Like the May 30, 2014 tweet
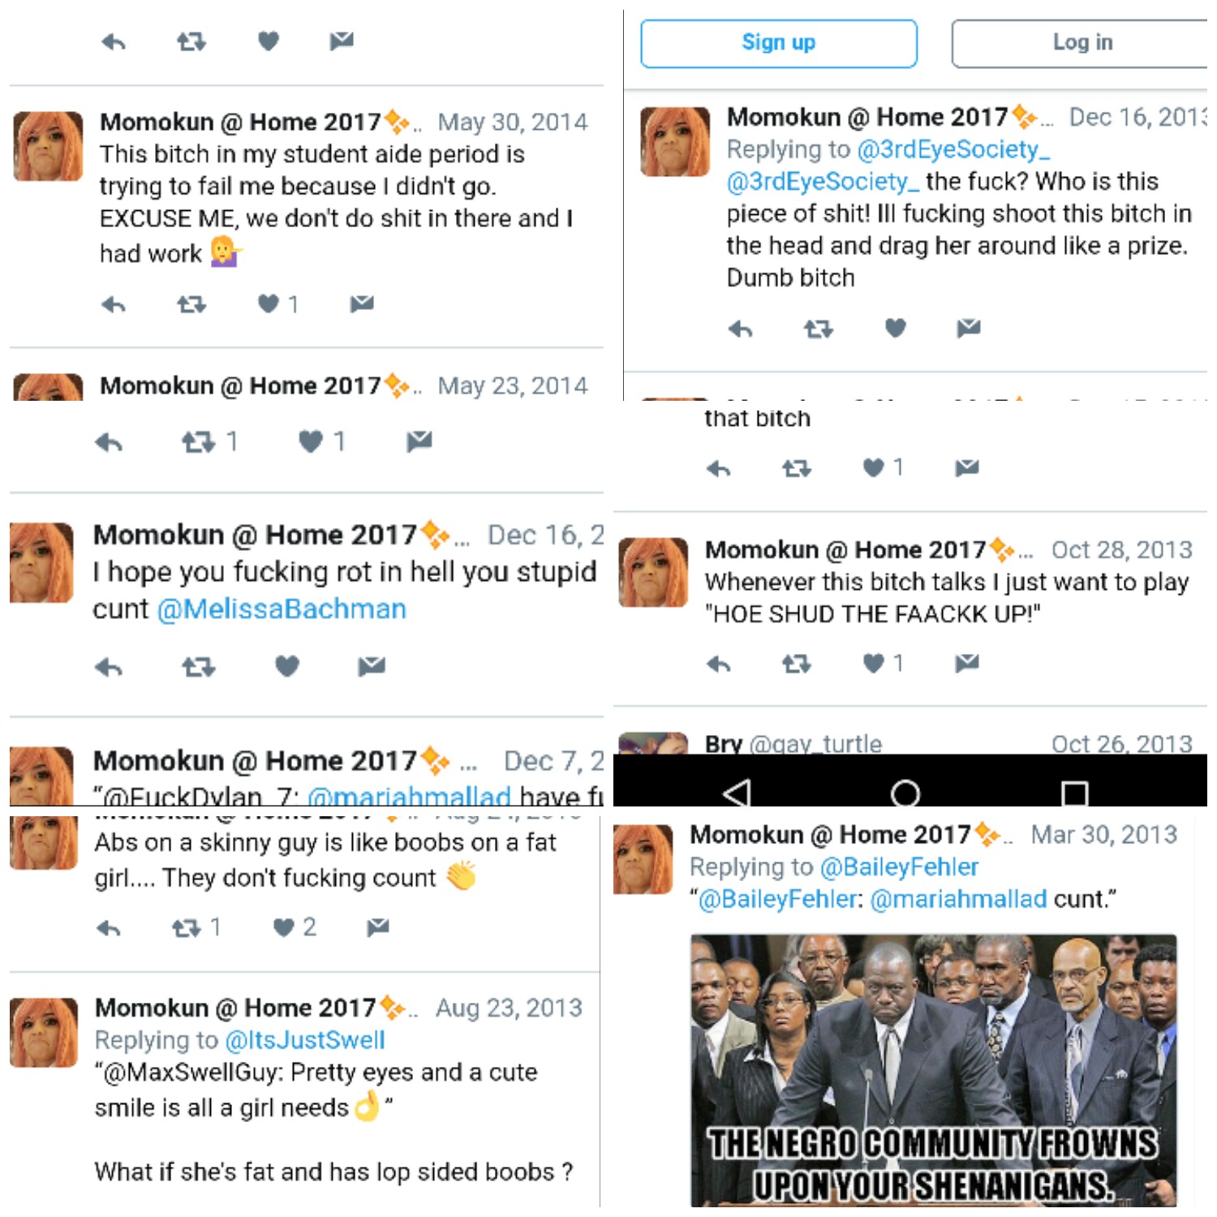This screenshot has width=1217, height=1217. pos(269,304)
